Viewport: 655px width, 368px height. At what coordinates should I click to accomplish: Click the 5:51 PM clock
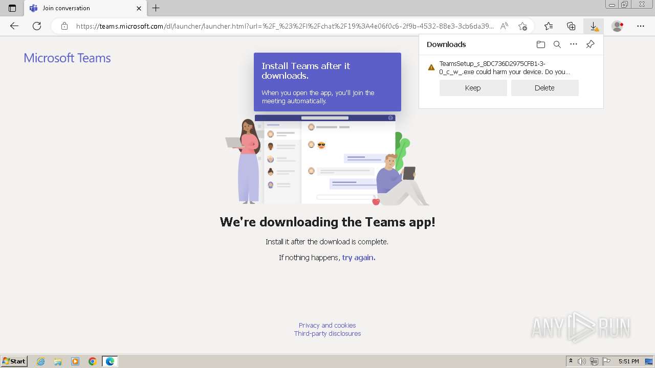click(x=629, y=361)
